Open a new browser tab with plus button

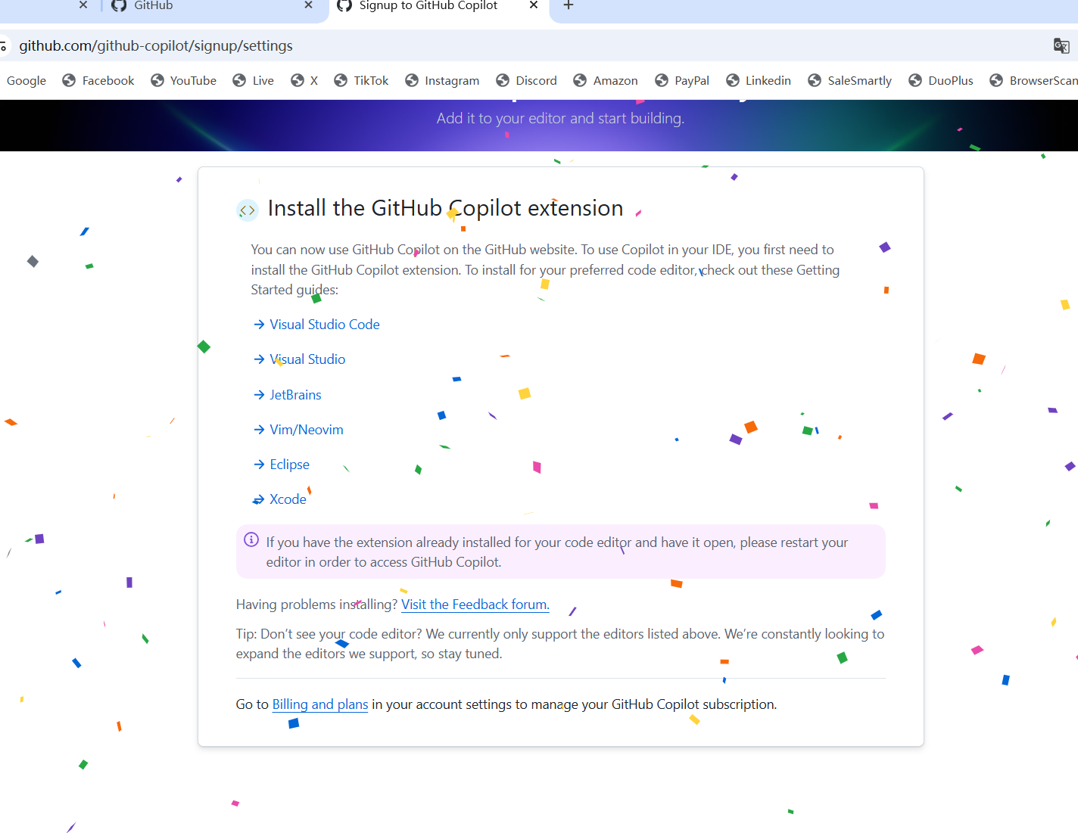569,5
